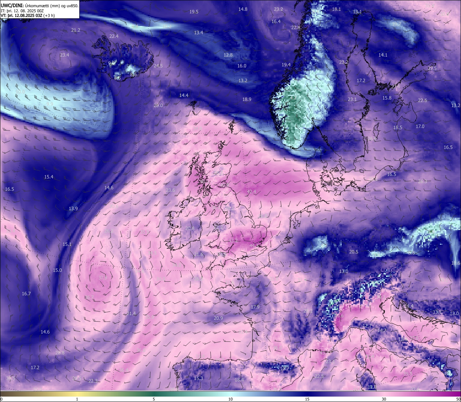This screenshot has width=461, height=402.
Task: Click the 15.8 value near Gulf of Finland
Action: click(387, 98)
